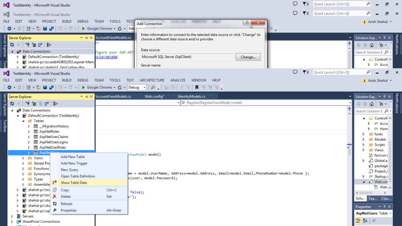Refresh the bottom Server Explorer with its toolbar icon
The image size is (402, 226).
pos(12,104)
